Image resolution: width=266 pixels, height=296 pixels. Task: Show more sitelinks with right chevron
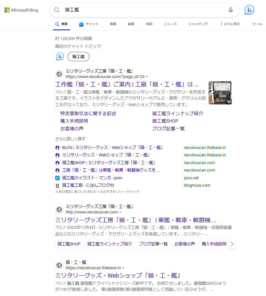click(x=232, y=244)
